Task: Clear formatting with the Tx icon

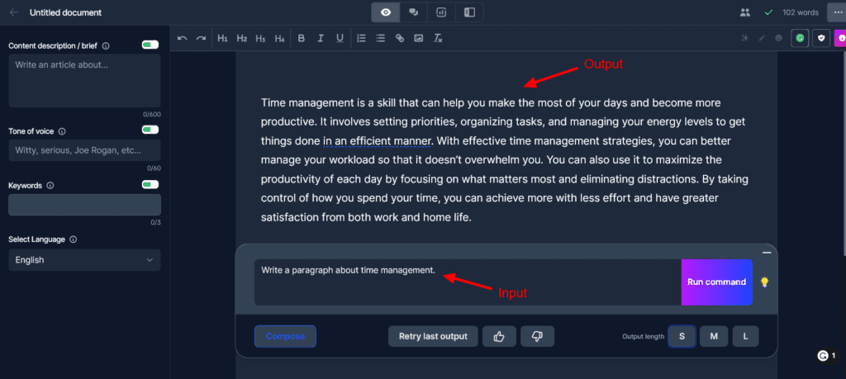Action: (x=438, y=38)
